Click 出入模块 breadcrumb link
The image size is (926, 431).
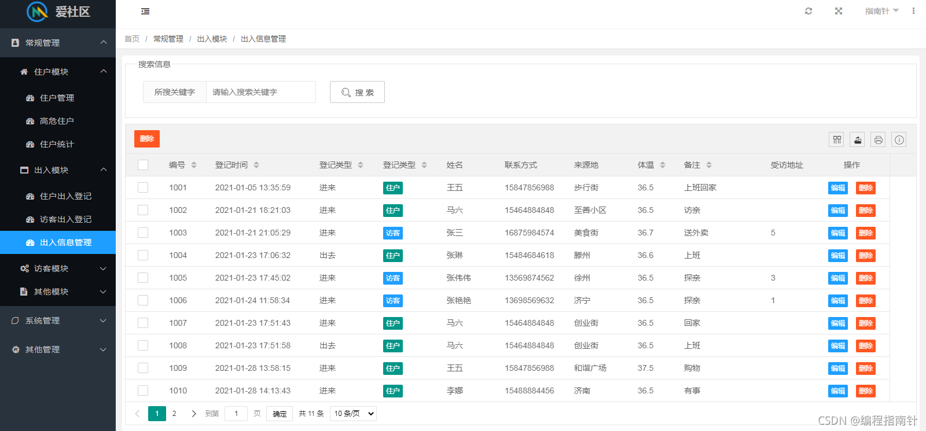tap(212, 39)
